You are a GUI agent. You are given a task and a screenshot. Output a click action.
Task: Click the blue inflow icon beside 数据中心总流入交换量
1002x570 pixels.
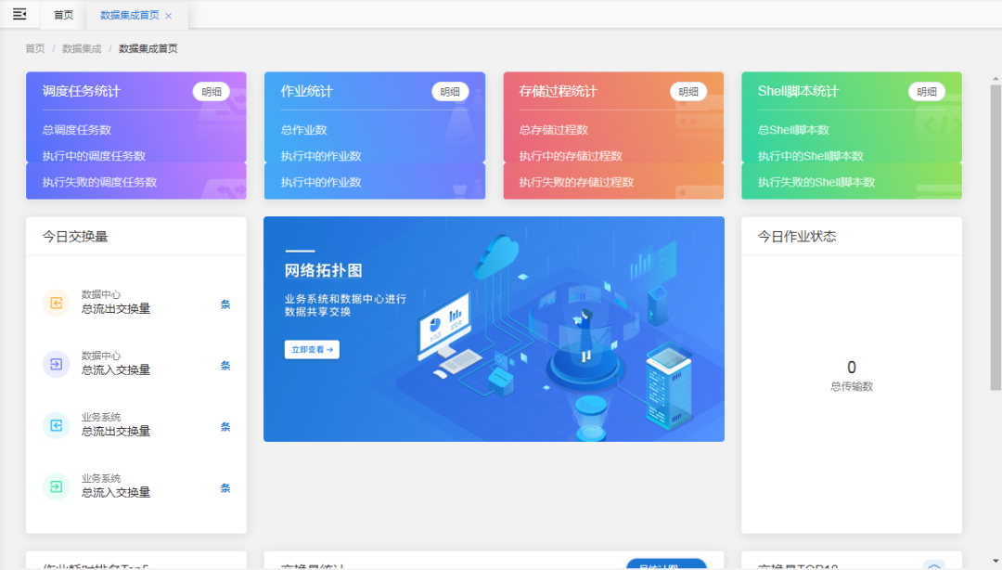(x=56, y=364)
